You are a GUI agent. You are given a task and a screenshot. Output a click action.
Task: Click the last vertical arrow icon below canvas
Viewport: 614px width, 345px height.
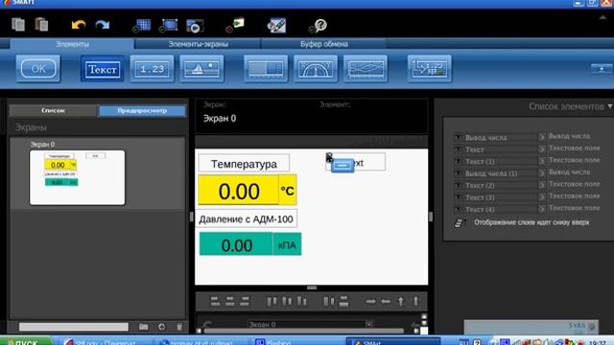[415, 301]
